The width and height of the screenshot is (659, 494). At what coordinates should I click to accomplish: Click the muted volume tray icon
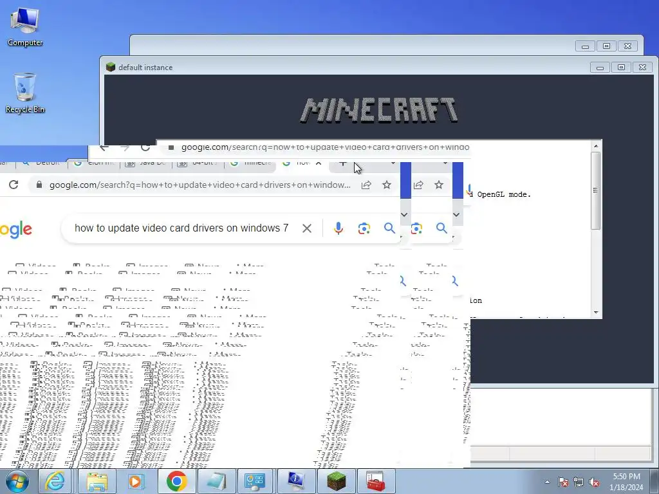[594, 482]
